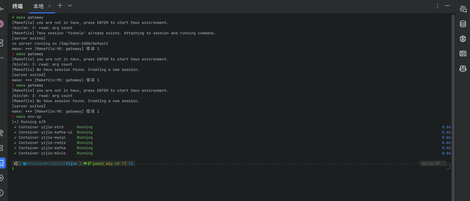Screen dimensions: 470x201
Task: Click the settings gear segment in prompt
Action: point(16,164)
